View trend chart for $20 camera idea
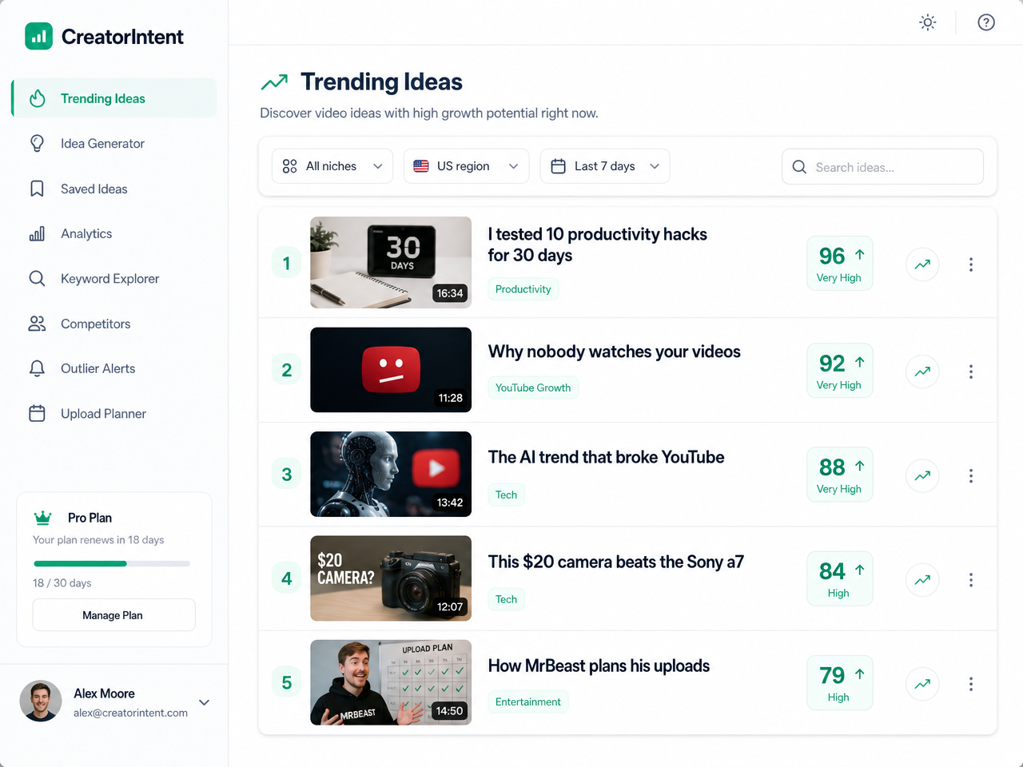Image resolution: width=1023 pixels, height=767 pixels. 922,580
